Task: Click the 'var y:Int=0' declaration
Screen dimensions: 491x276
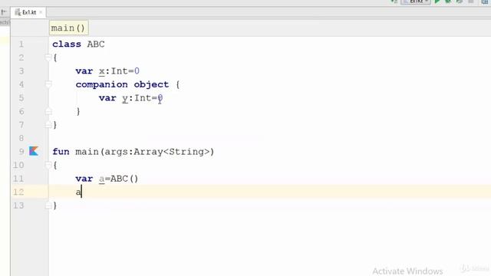Action: (x=131, y=98)
